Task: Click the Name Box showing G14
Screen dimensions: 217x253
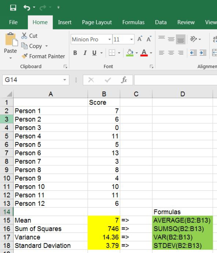Action: (x=32, y=80)
